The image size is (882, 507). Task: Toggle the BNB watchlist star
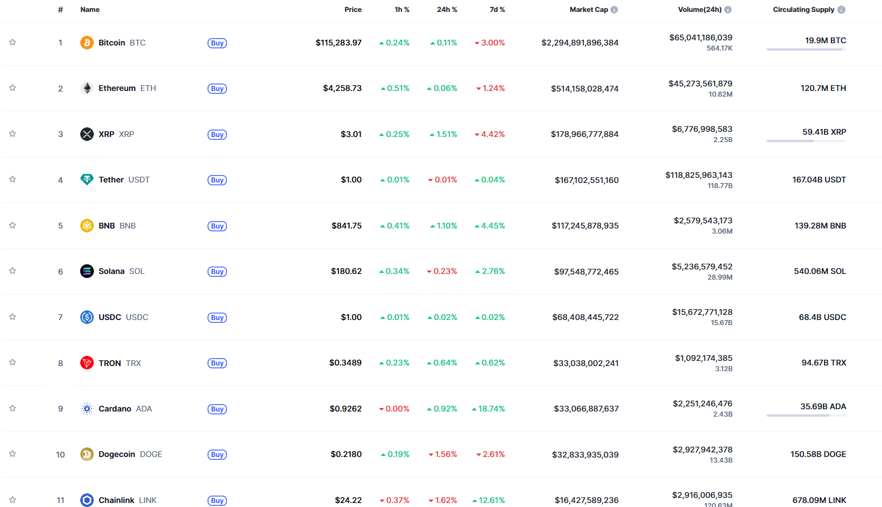click(13, 225)
